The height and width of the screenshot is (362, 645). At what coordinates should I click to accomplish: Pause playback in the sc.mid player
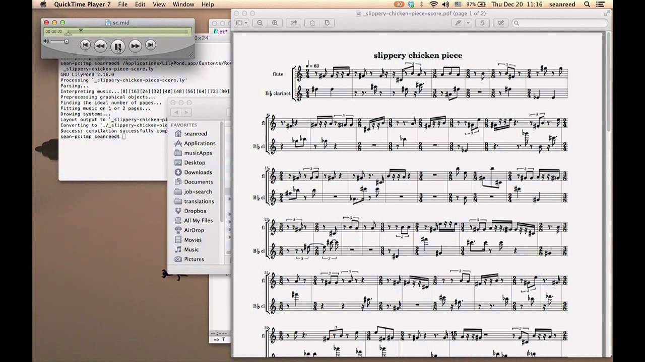117,46
